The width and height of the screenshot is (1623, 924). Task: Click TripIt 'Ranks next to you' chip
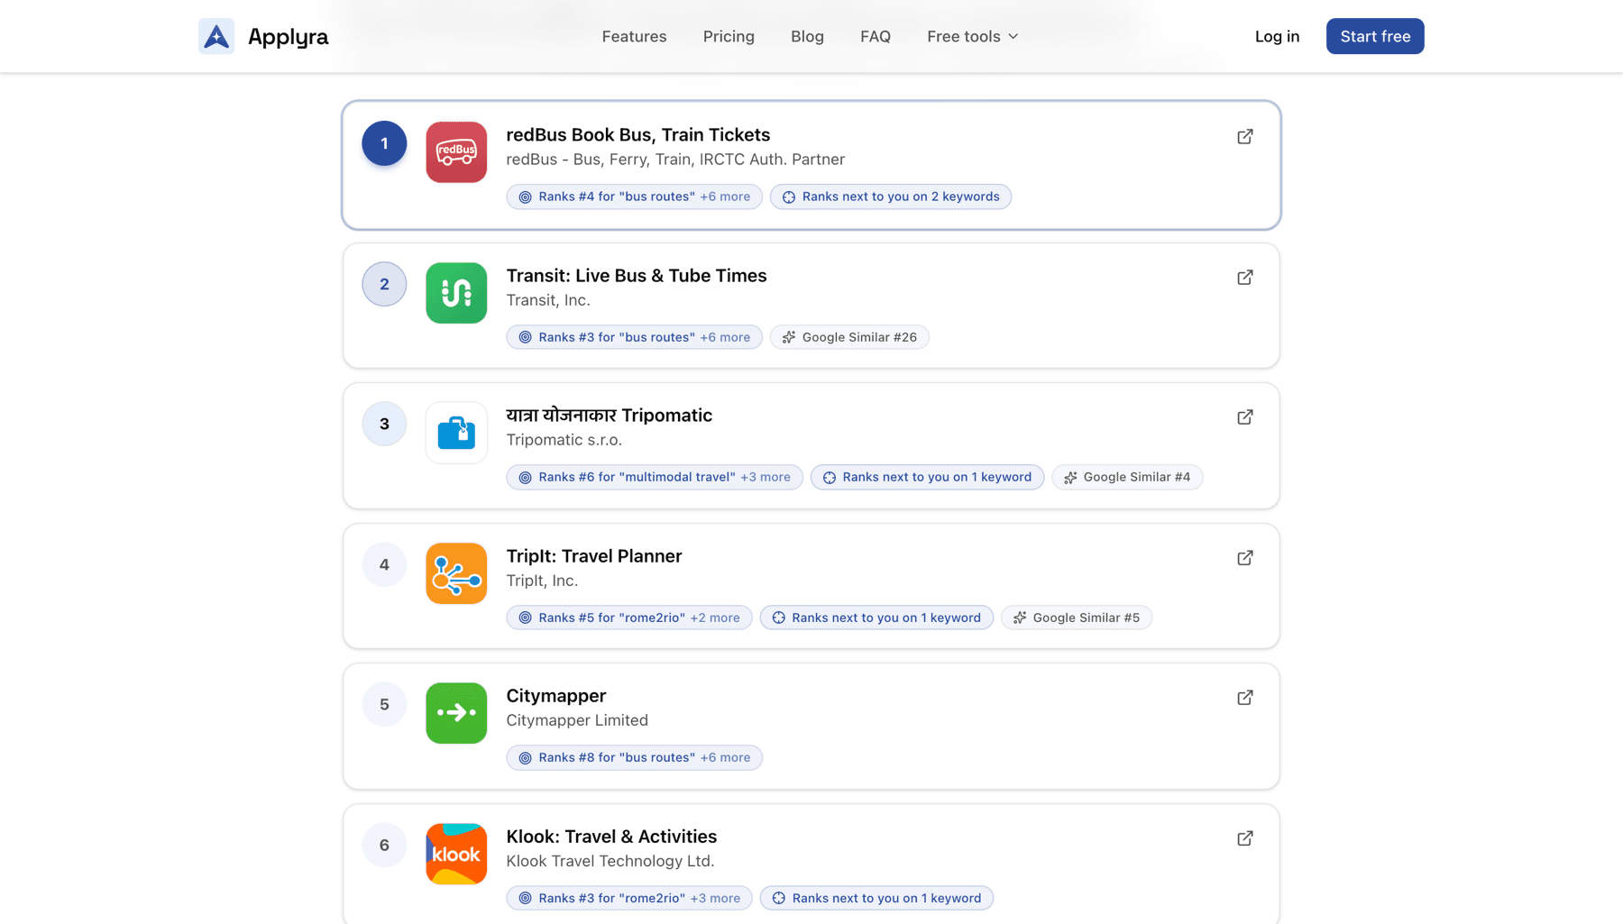click(876, 618)
